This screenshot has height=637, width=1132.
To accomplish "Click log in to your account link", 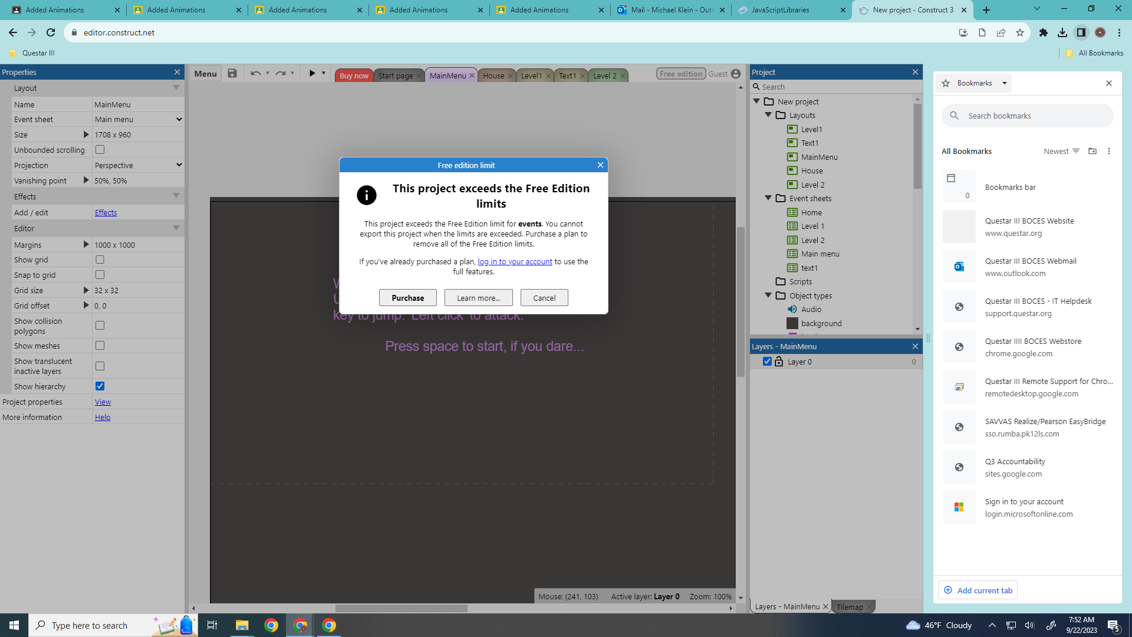I will coord(515,261).
